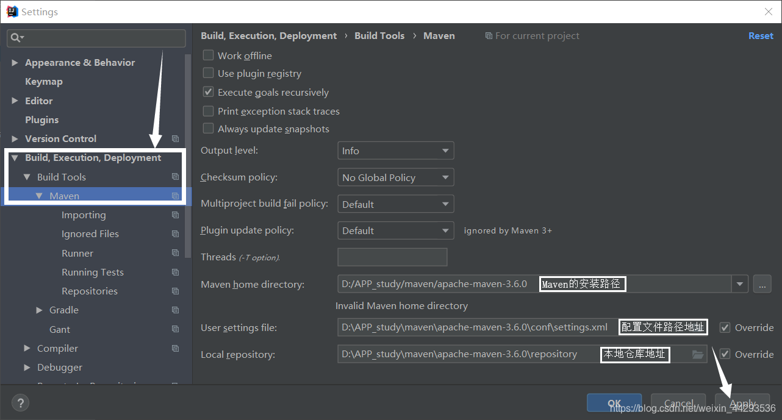The width and height of the screenshot is (782, 420).
Task: Click Reset link at top right
Action: click(761, 36)
